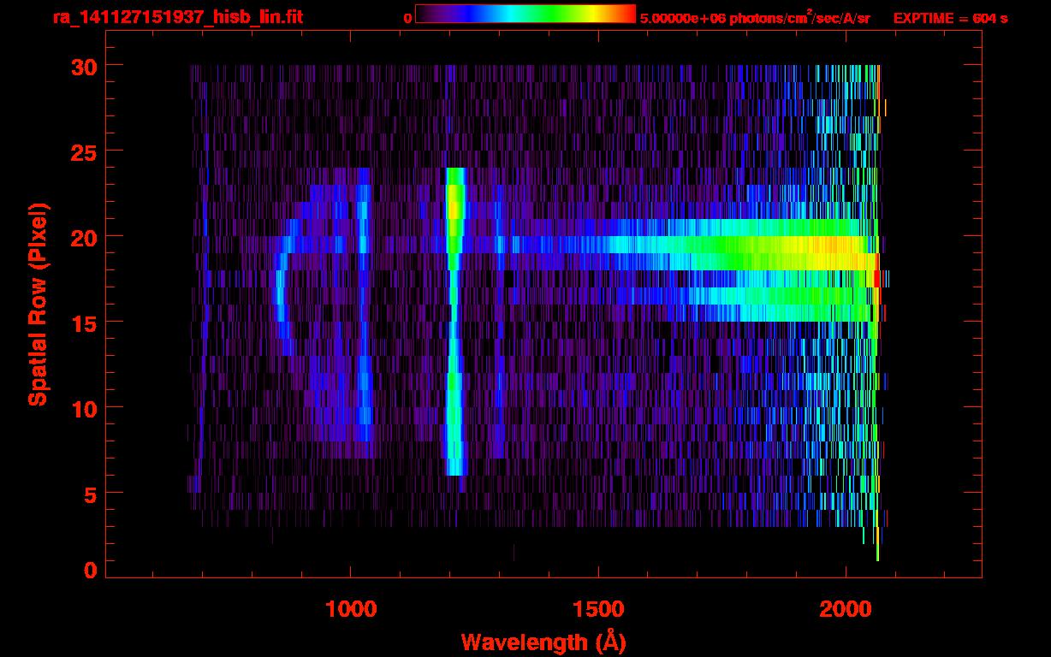
Task: Click the color scale bar at top
Action: tap(525, 14)
